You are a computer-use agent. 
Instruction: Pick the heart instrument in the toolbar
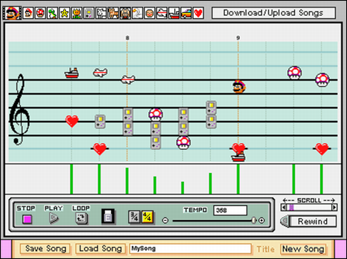(x=198, y=12)
